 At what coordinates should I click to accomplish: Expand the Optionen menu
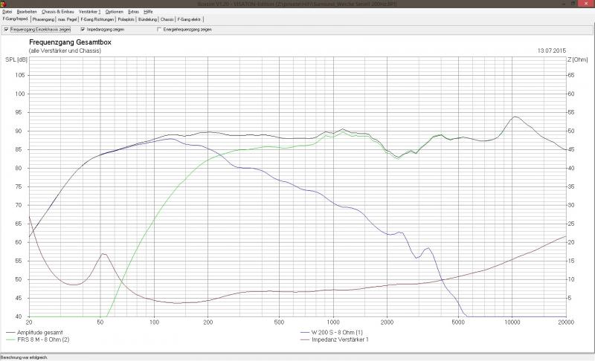115,12
